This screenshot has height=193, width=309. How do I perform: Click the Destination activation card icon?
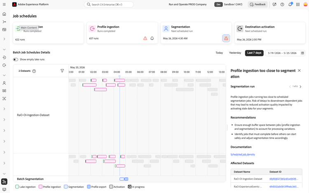[240, 29]
